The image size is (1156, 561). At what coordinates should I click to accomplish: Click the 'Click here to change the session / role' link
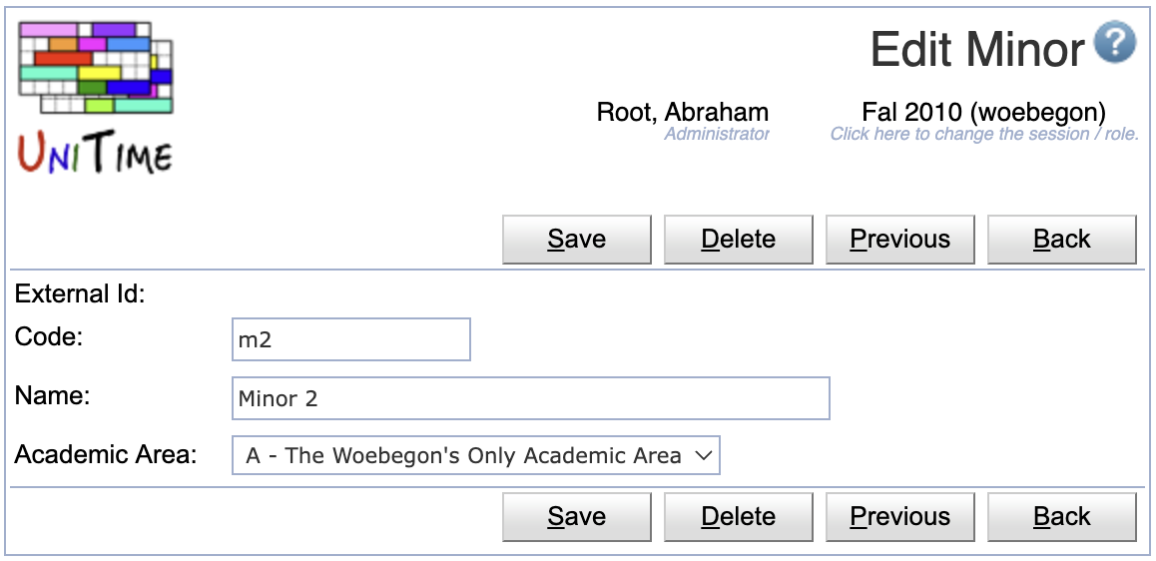[x=984, y=134]
